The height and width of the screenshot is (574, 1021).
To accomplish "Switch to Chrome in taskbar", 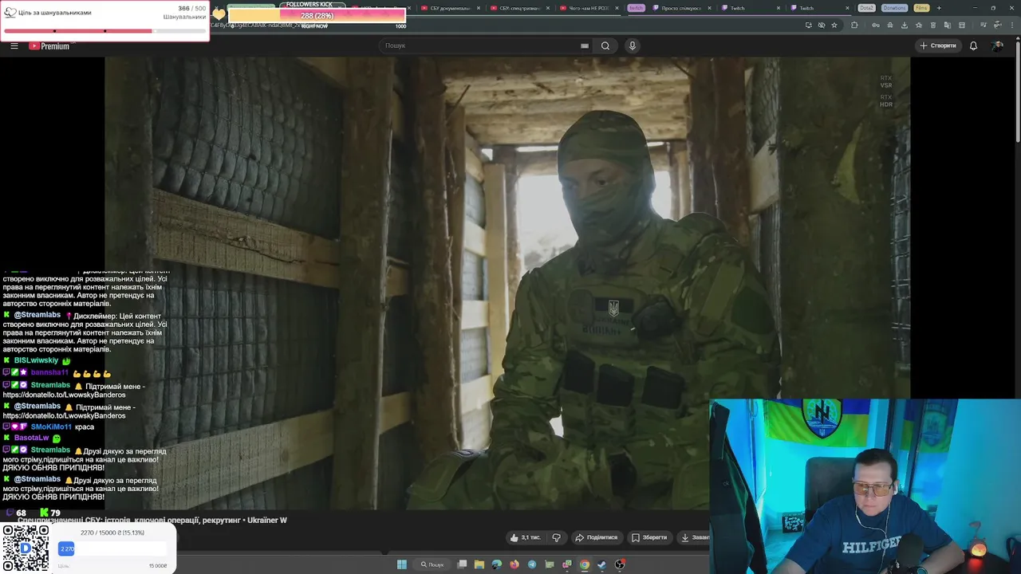I will (x=585, y=564).
